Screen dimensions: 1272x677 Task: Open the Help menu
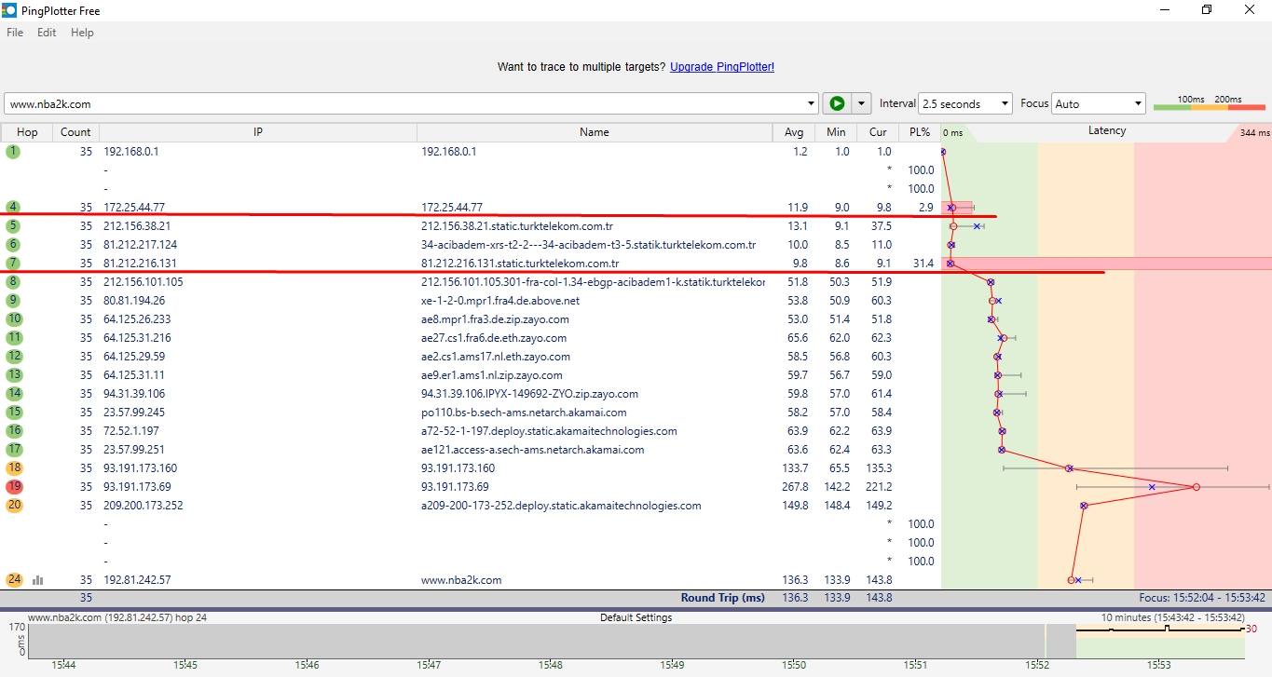(82, 33)
